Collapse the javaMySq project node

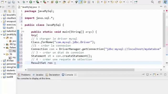click(x=1, y=34)
